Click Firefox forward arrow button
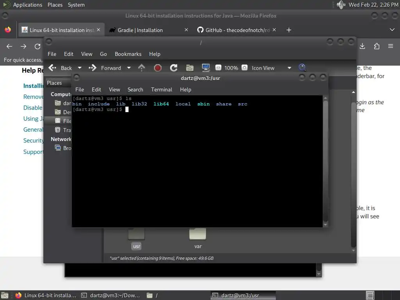400x300 pixels. click(x=23, y=46)
